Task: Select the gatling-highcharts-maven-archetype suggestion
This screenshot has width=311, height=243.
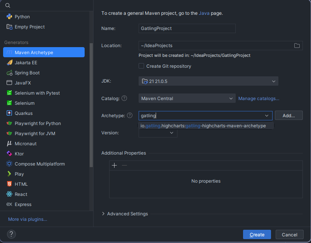Action: tap(203, 126)
